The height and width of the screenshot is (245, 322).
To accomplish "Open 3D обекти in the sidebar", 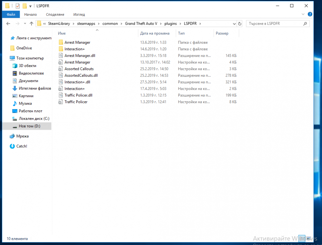I will point(24,66).
